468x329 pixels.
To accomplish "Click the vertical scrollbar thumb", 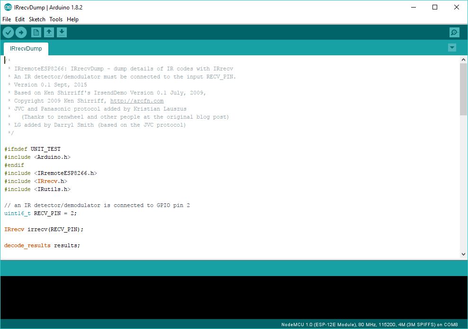I will pyautogui.click(x=463, y=89).
